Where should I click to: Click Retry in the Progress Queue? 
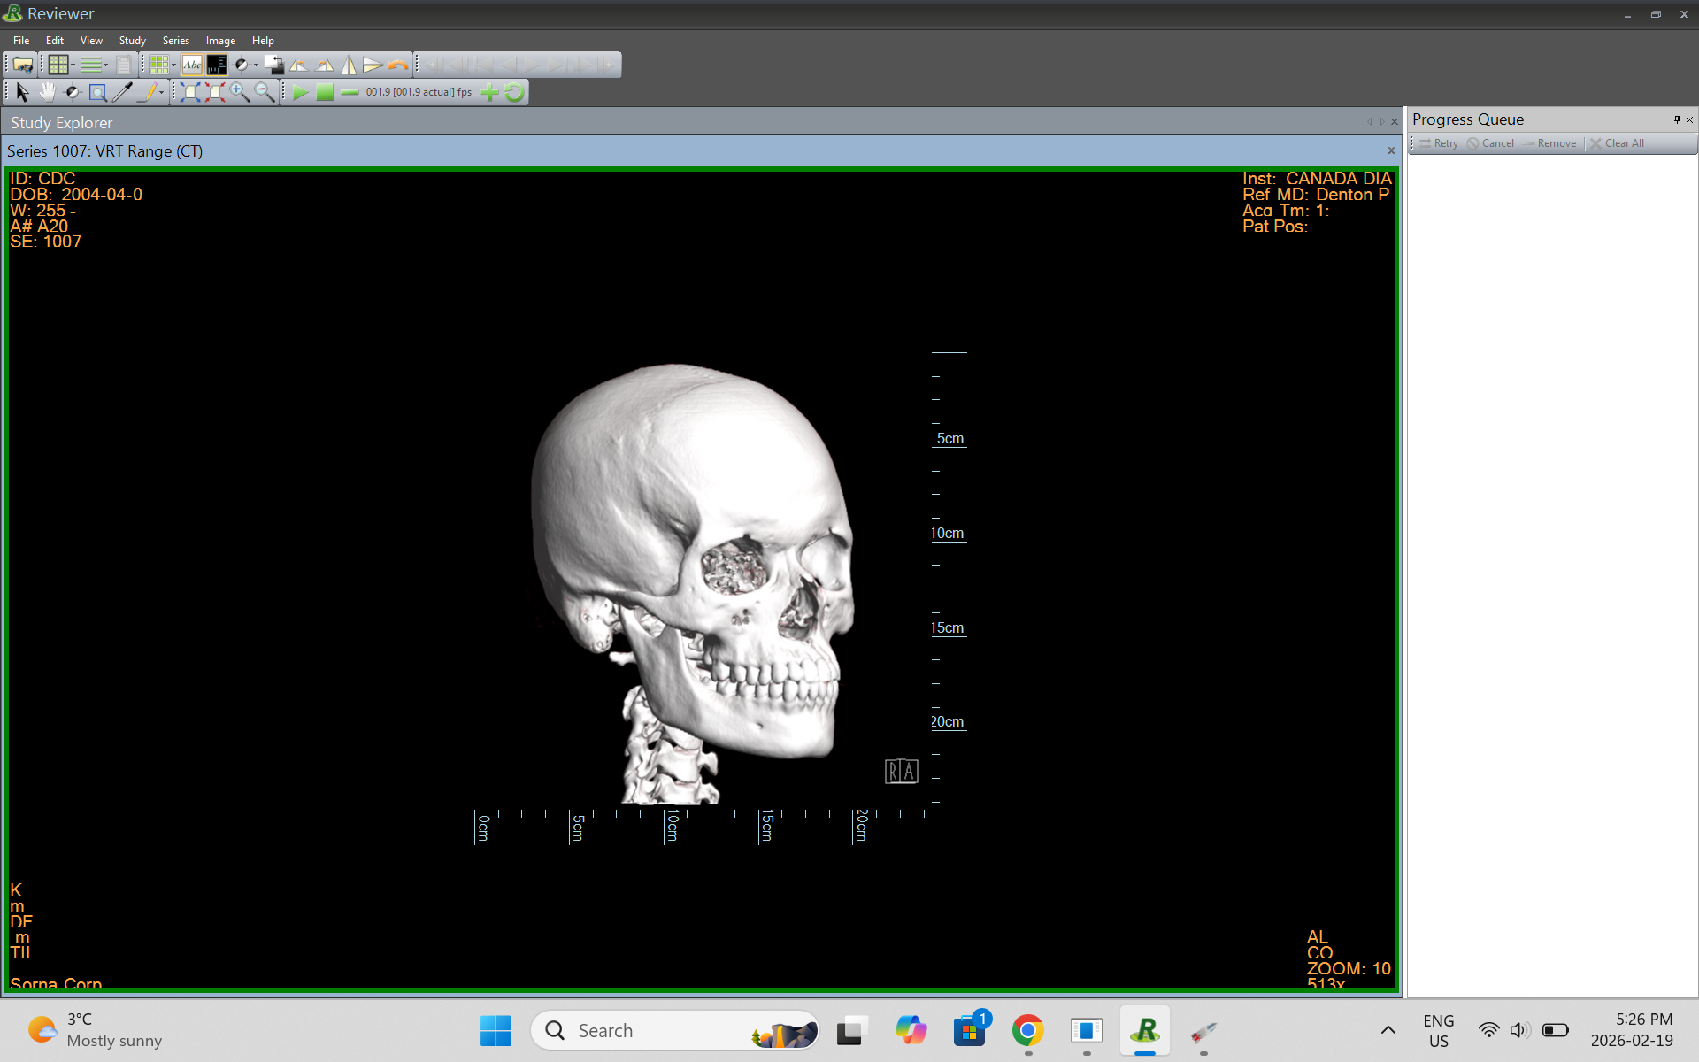pos(1442,143)
